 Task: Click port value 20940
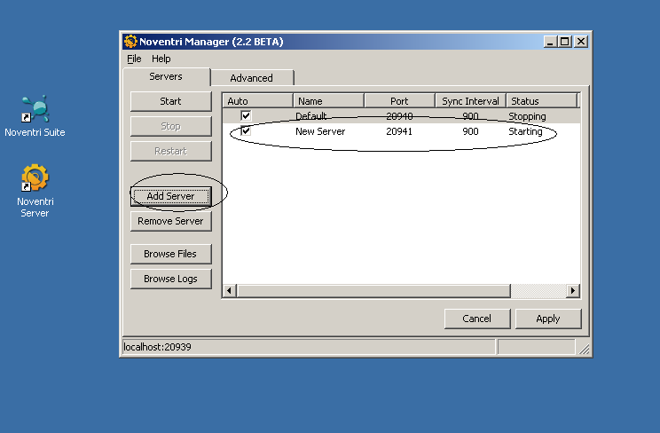[x=399, y=116]
